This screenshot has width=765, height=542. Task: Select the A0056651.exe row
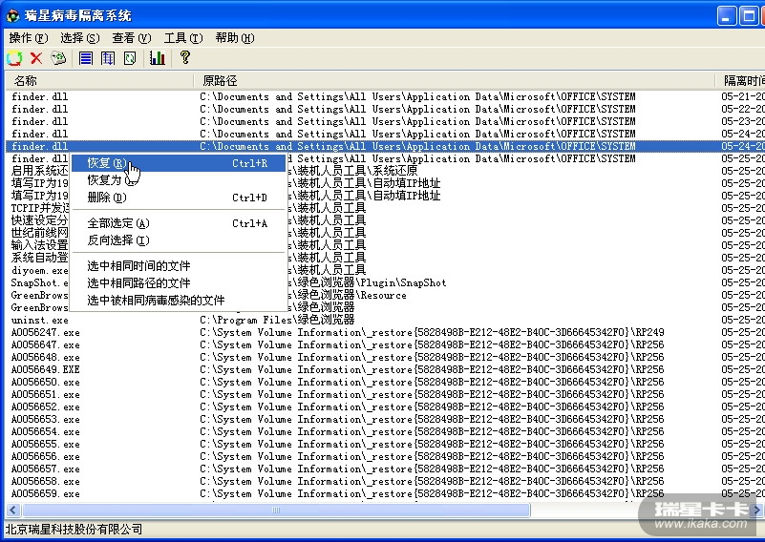click(x=385, y=394)
